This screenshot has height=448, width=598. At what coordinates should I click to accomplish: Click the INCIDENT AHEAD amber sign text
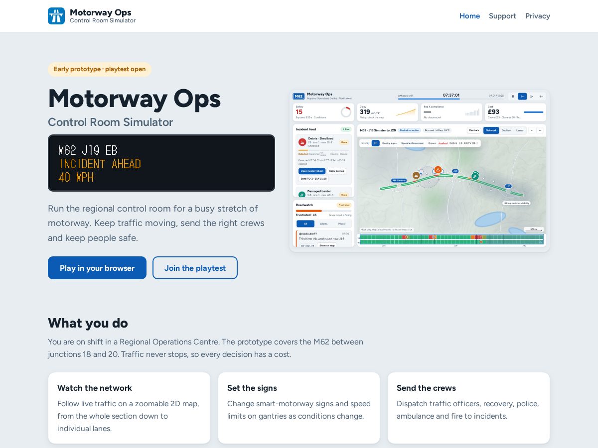click(100, 164)
